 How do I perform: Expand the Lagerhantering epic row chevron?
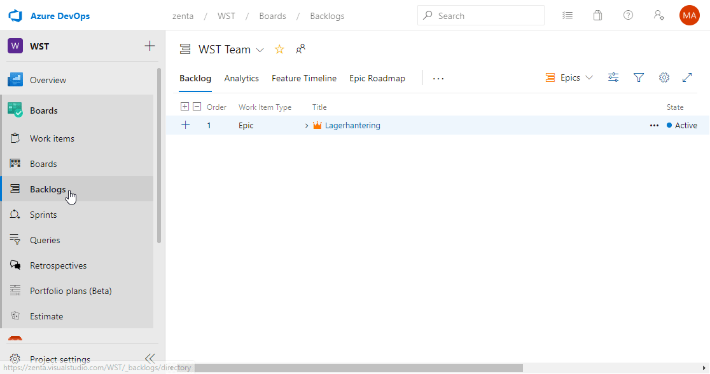(x=306, y=125)
